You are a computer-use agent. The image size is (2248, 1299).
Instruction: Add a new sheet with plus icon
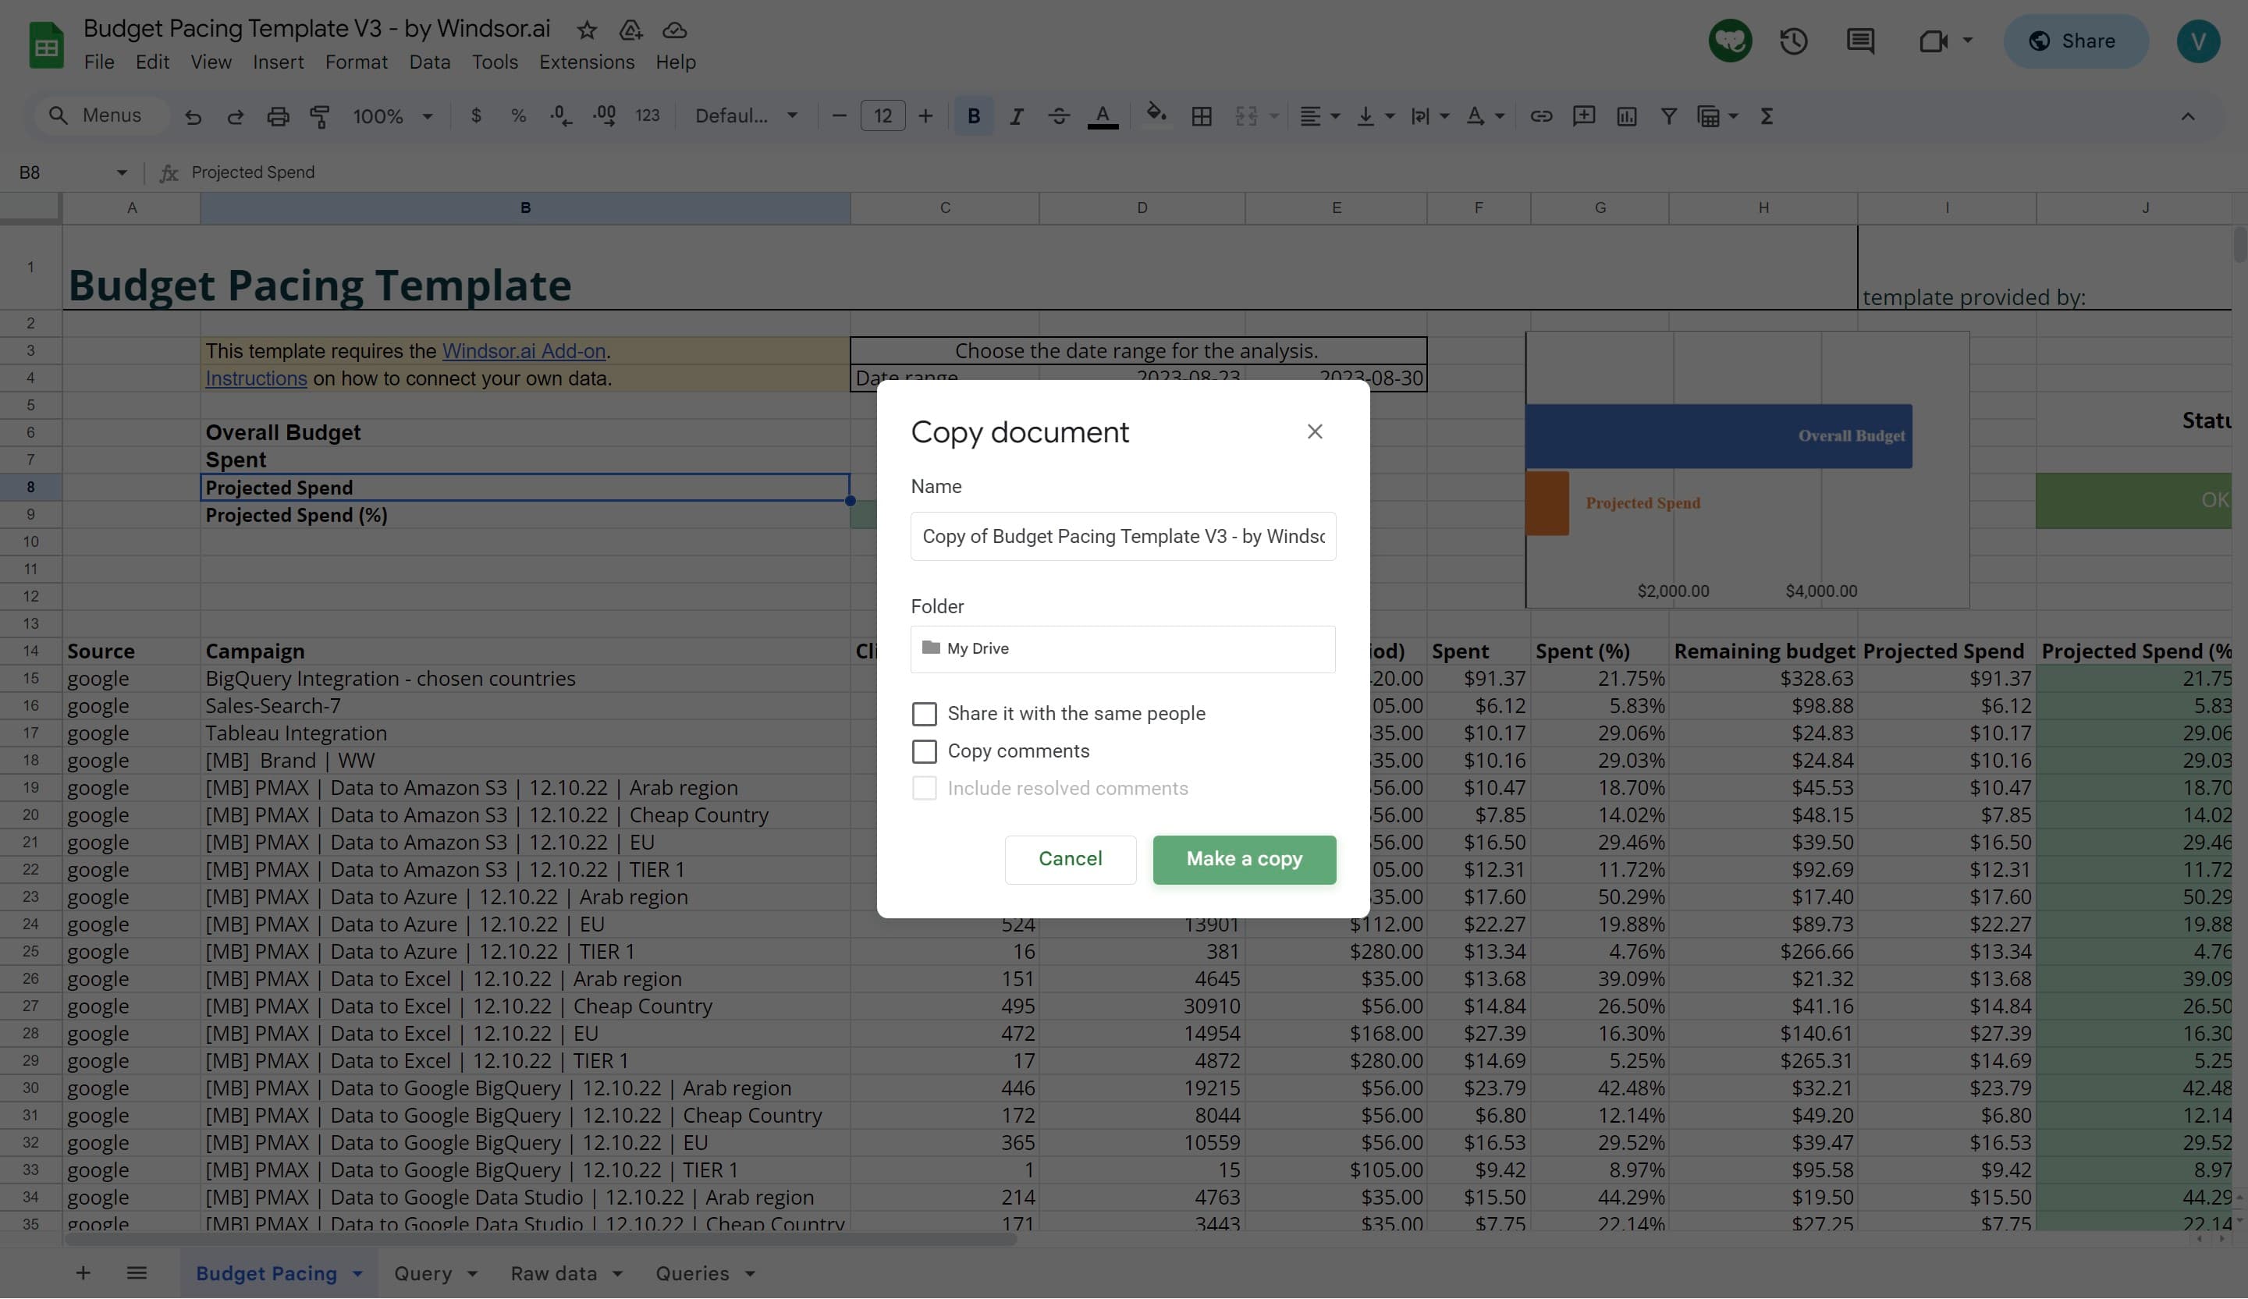83,1274
